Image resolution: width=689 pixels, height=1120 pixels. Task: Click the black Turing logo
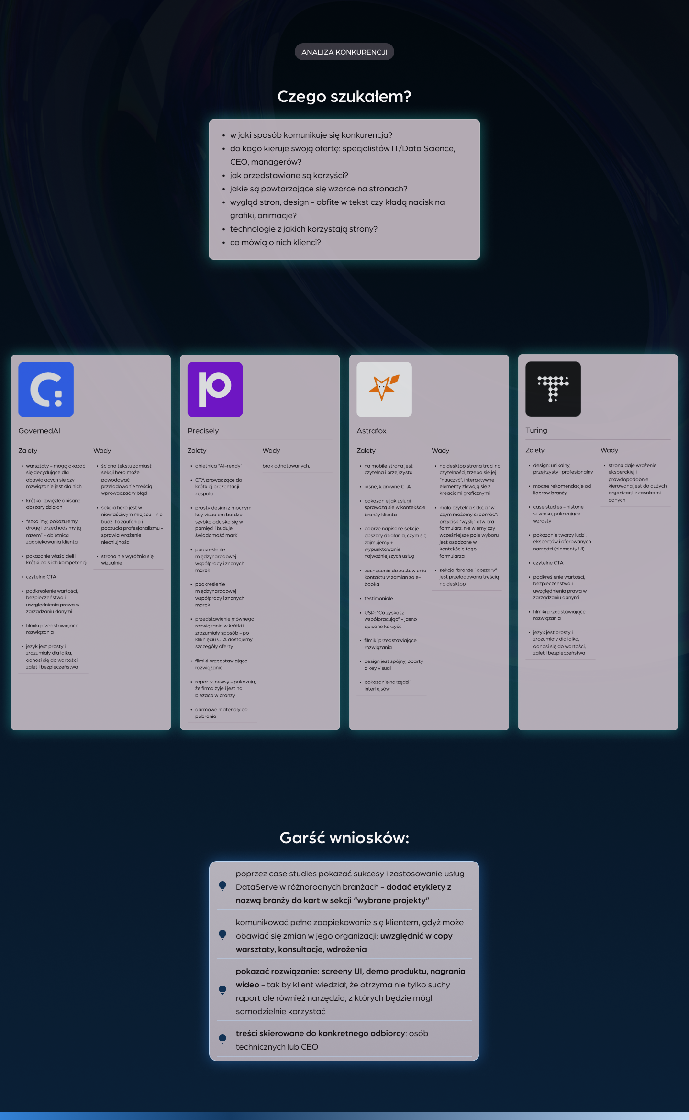[x=553, y=389]
